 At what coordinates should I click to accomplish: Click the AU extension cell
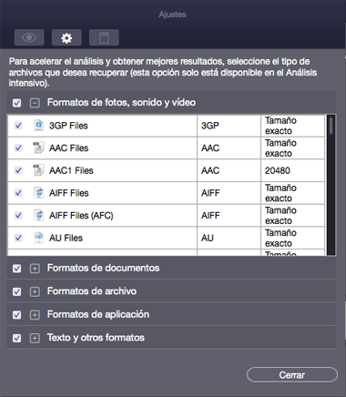[x=229, y=238]
